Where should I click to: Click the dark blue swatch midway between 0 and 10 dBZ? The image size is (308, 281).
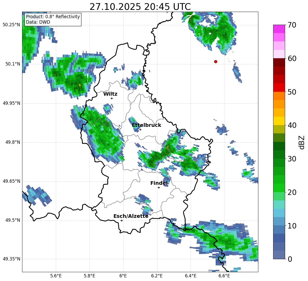279,238
